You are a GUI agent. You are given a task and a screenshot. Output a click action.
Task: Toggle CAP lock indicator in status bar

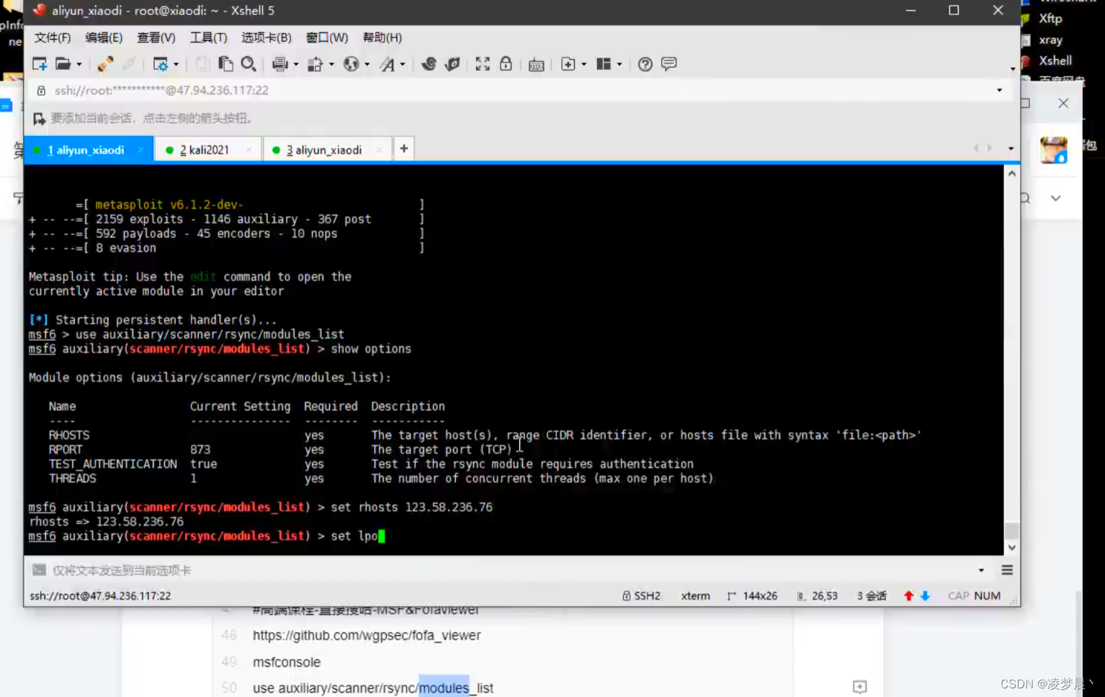click(x=958, y=595)
